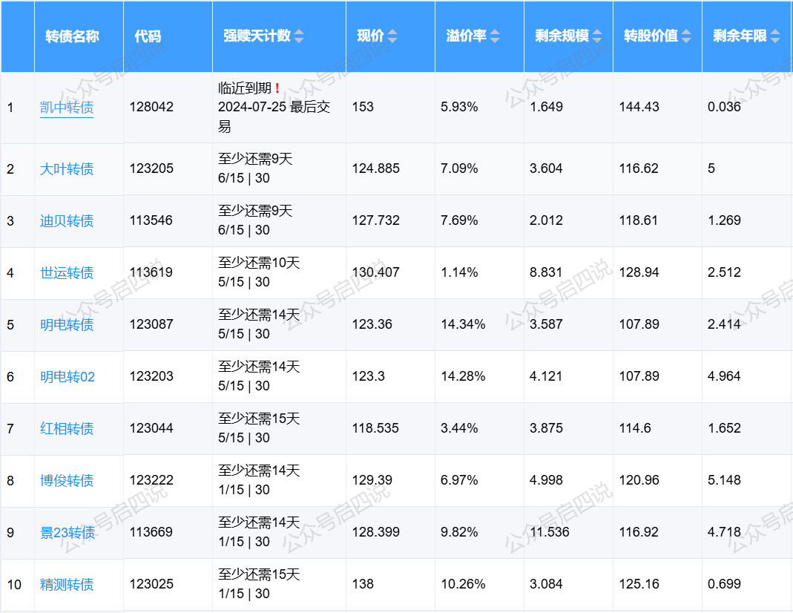Open 明电转债 in row 5
793x613 pixels.
point(67,325)
